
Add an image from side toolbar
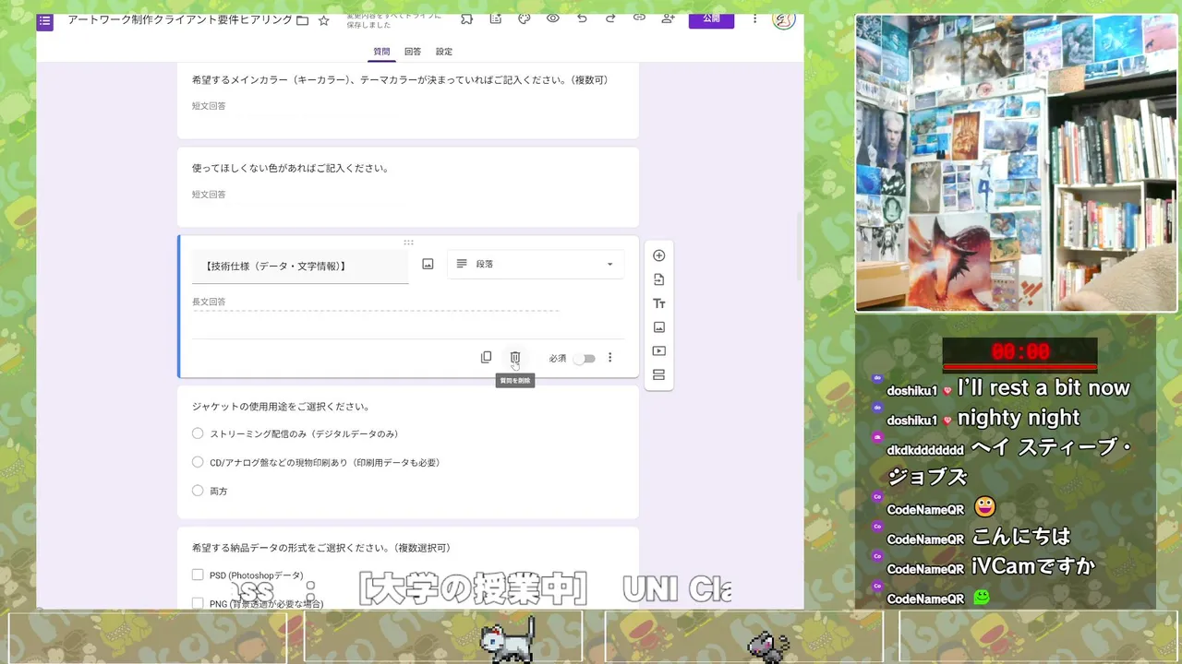pyautogui.click(x=658, y=327)
